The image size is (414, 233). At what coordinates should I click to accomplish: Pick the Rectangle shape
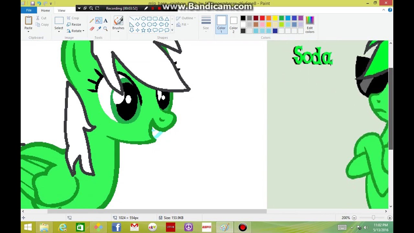(x=149, y=19)
